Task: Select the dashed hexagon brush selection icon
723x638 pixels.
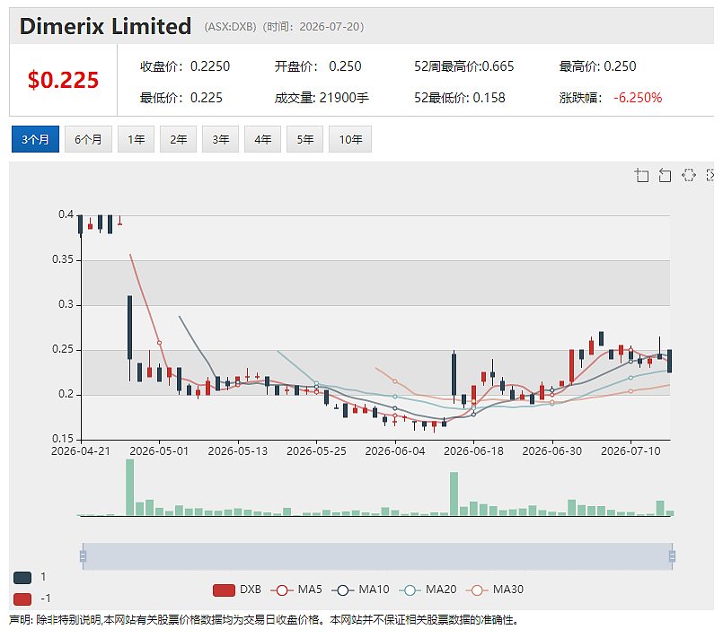Action: (x=688, y=176)
